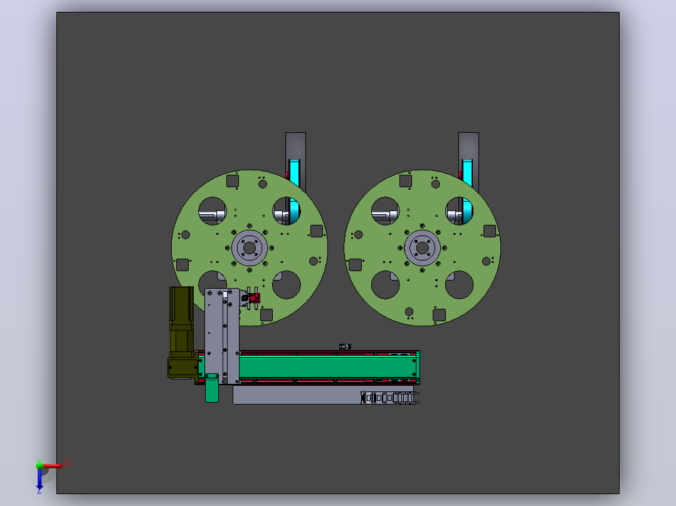The width and height of the screenshot is (676, 506).
Task: Click the lower-right round hole of the left disc
Action: (287, 285)
